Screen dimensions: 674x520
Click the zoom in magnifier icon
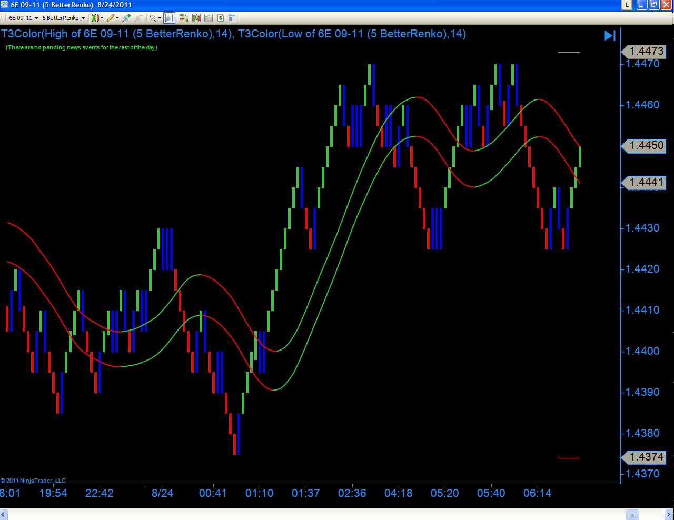(x=126, y=18)
